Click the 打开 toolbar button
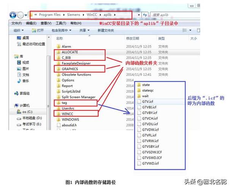 pos(38,30)
